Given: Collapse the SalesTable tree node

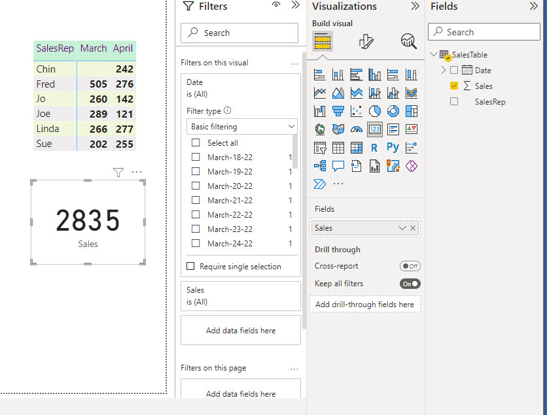Looking at the screenshot, I should [433, 54].
